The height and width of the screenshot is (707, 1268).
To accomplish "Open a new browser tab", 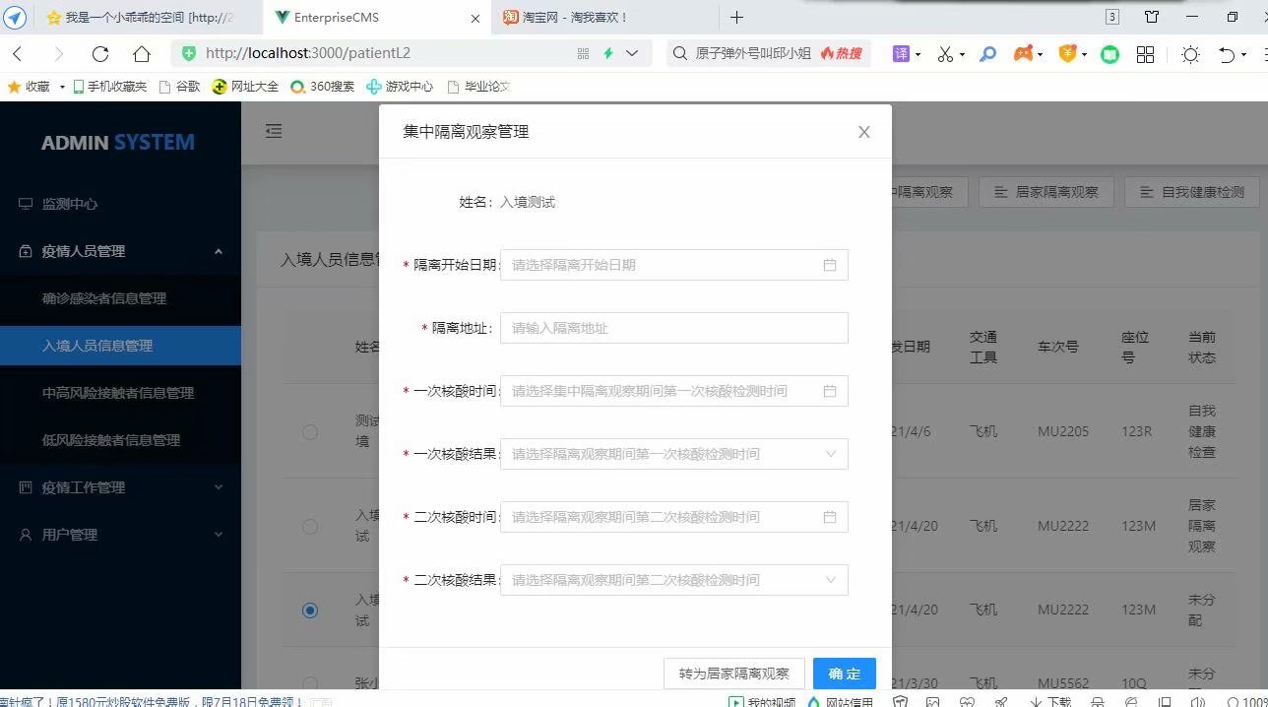I will (x=736, y=17).
